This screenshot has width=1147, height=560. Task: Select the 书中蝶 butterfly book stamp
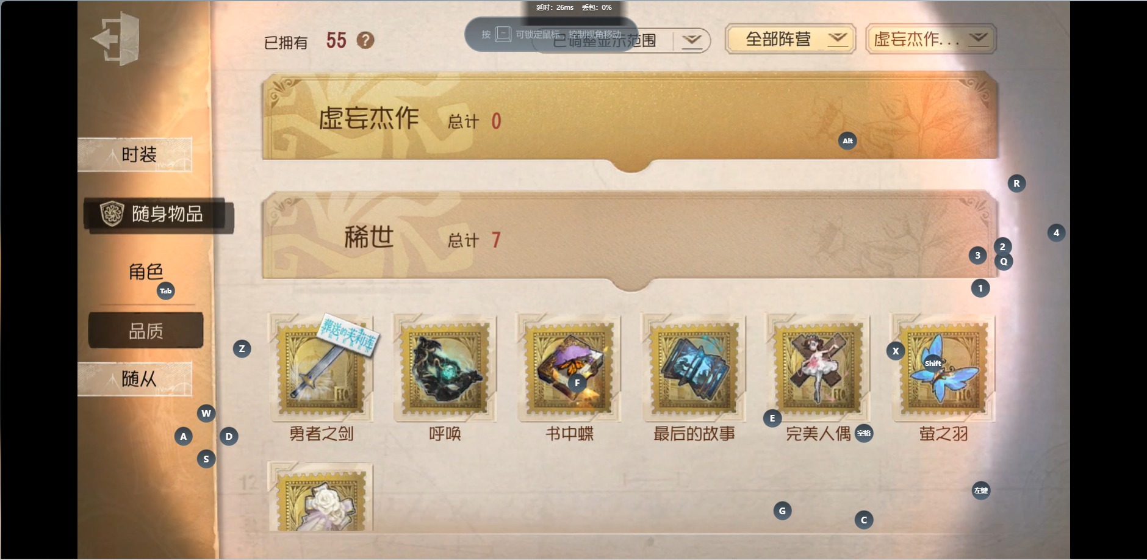(569, 368)
